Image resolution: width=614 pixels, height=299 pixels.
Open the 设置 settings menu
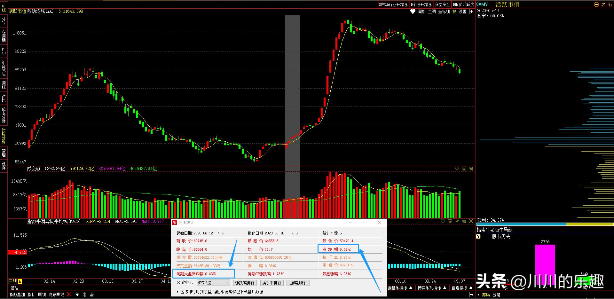(463, 12)
